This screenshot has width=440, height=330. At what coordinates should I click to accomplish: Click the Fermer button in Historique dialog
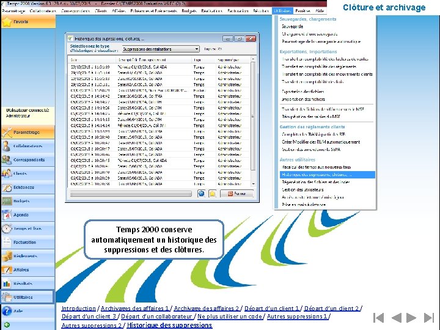[237, 193]
